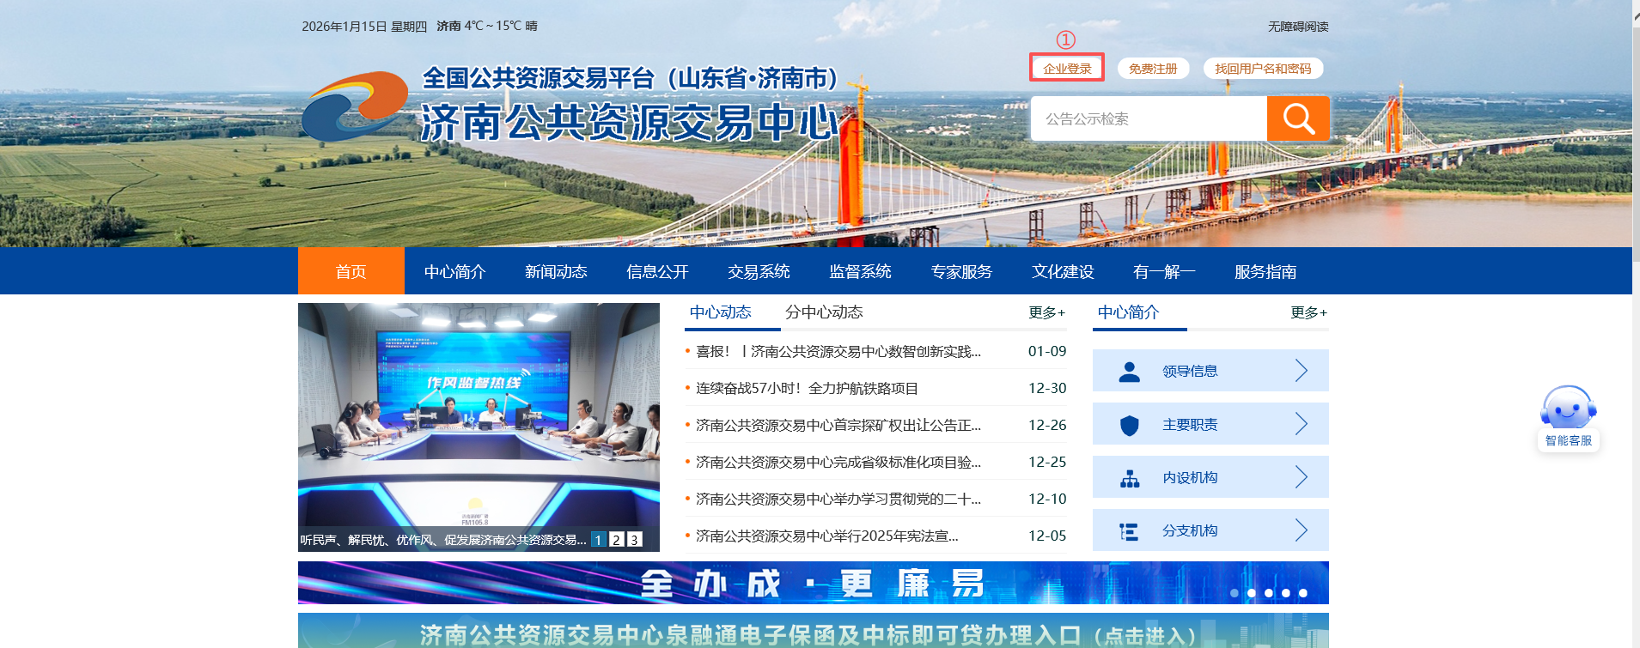
Task: Click the list icon beside 分支机构
Action: [x=1130, y=531]
